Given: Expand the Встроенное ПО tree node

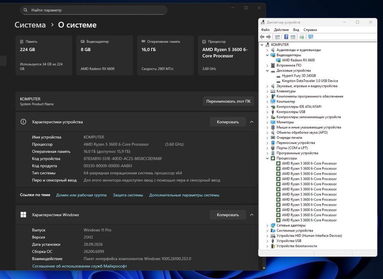Looking at the screenshot, I should 267,65.
